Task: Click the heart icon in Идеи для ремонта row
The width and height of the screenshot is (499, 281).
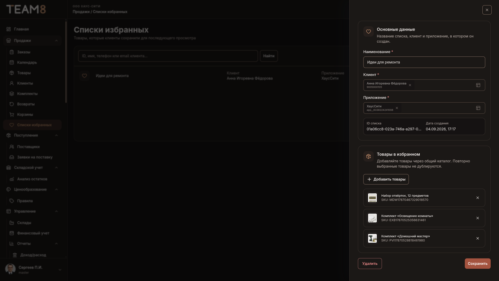Action: tap(84, 76)
